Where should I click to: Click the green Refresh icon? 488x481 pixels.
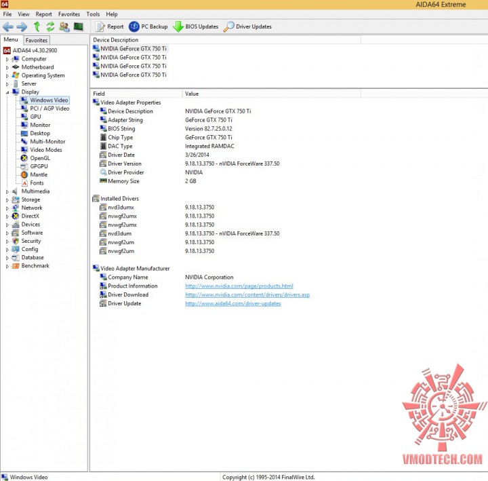tap(50, 26)
